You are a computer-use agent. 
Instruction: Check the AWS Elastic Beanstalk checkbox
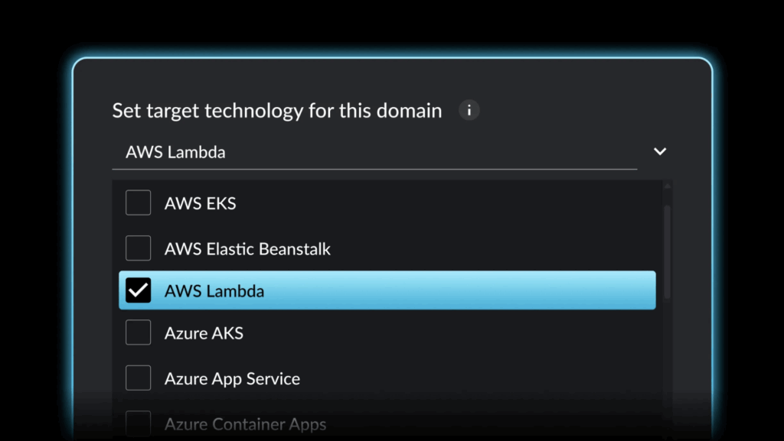click(139, 248)
